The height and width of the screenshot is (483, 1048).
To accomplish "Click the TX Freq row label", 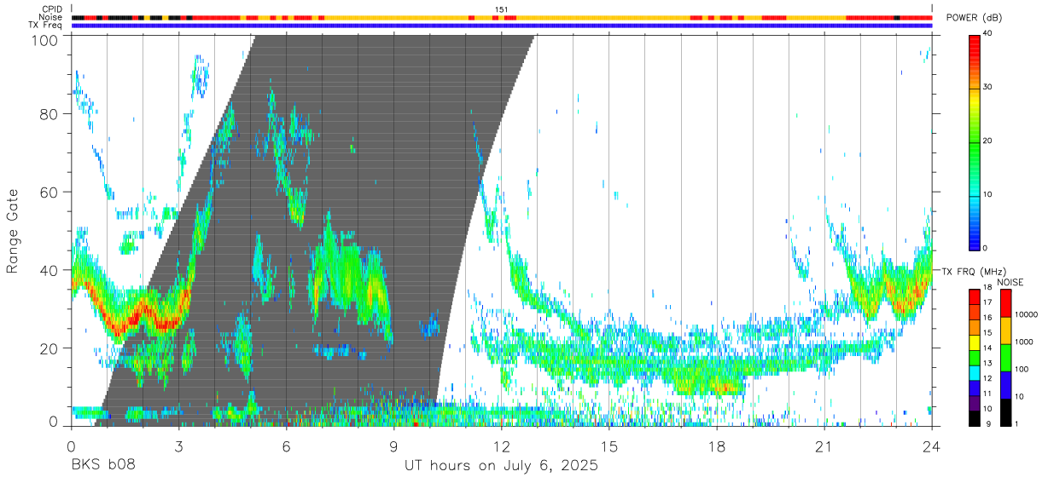I will click(45, 26).
